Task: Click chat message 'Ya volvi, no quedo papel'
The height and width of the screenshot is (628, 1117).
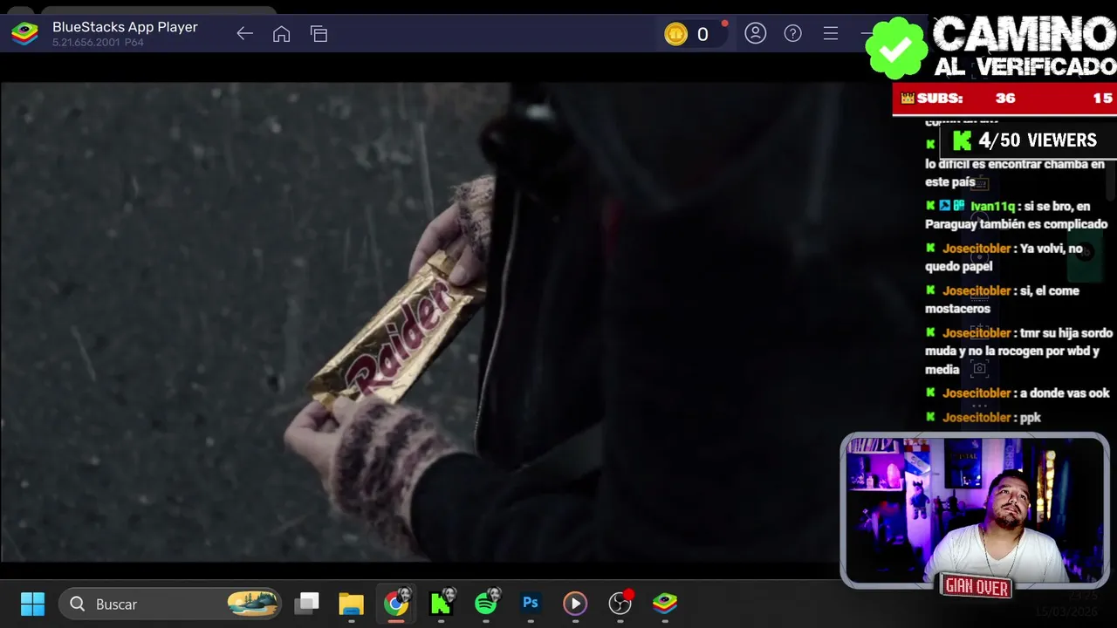Action: point(1004,257)
